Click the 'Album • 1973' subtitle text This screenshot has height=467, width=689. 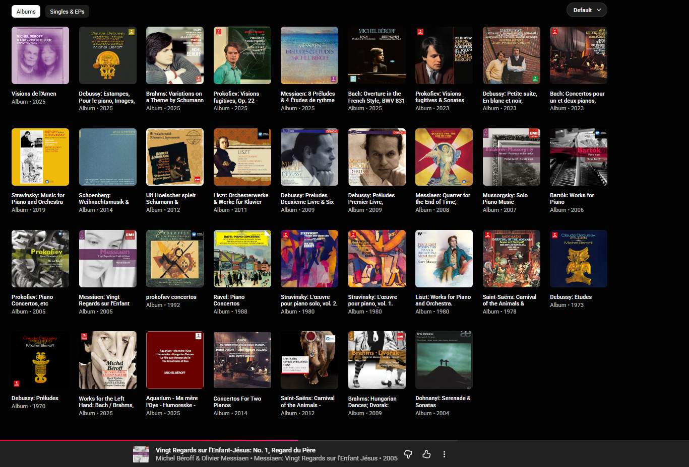click(567, 305)
